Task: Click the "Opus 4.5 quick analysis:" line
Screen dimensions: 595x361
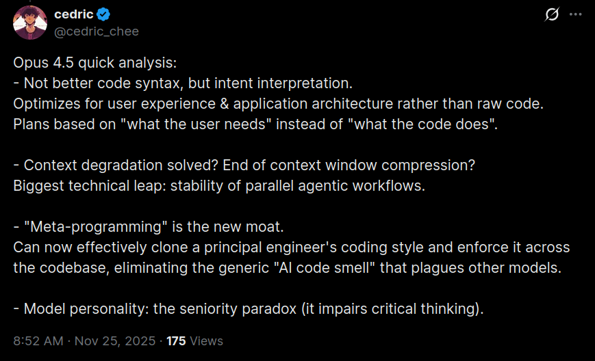Action: coord(95,63)
